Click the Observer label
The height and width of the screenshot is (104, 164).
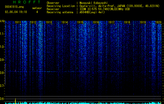tap(53, 3)
